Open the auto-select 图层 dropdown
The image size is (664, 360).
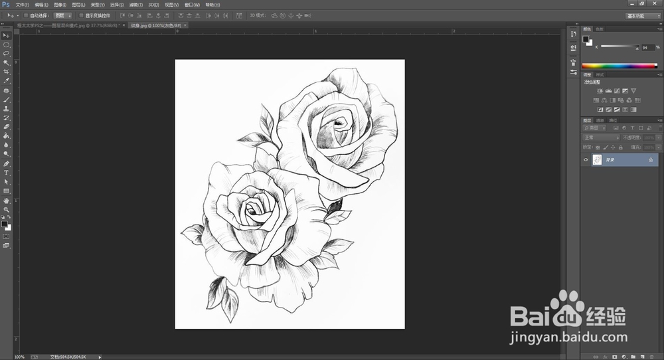click(62, 16)
